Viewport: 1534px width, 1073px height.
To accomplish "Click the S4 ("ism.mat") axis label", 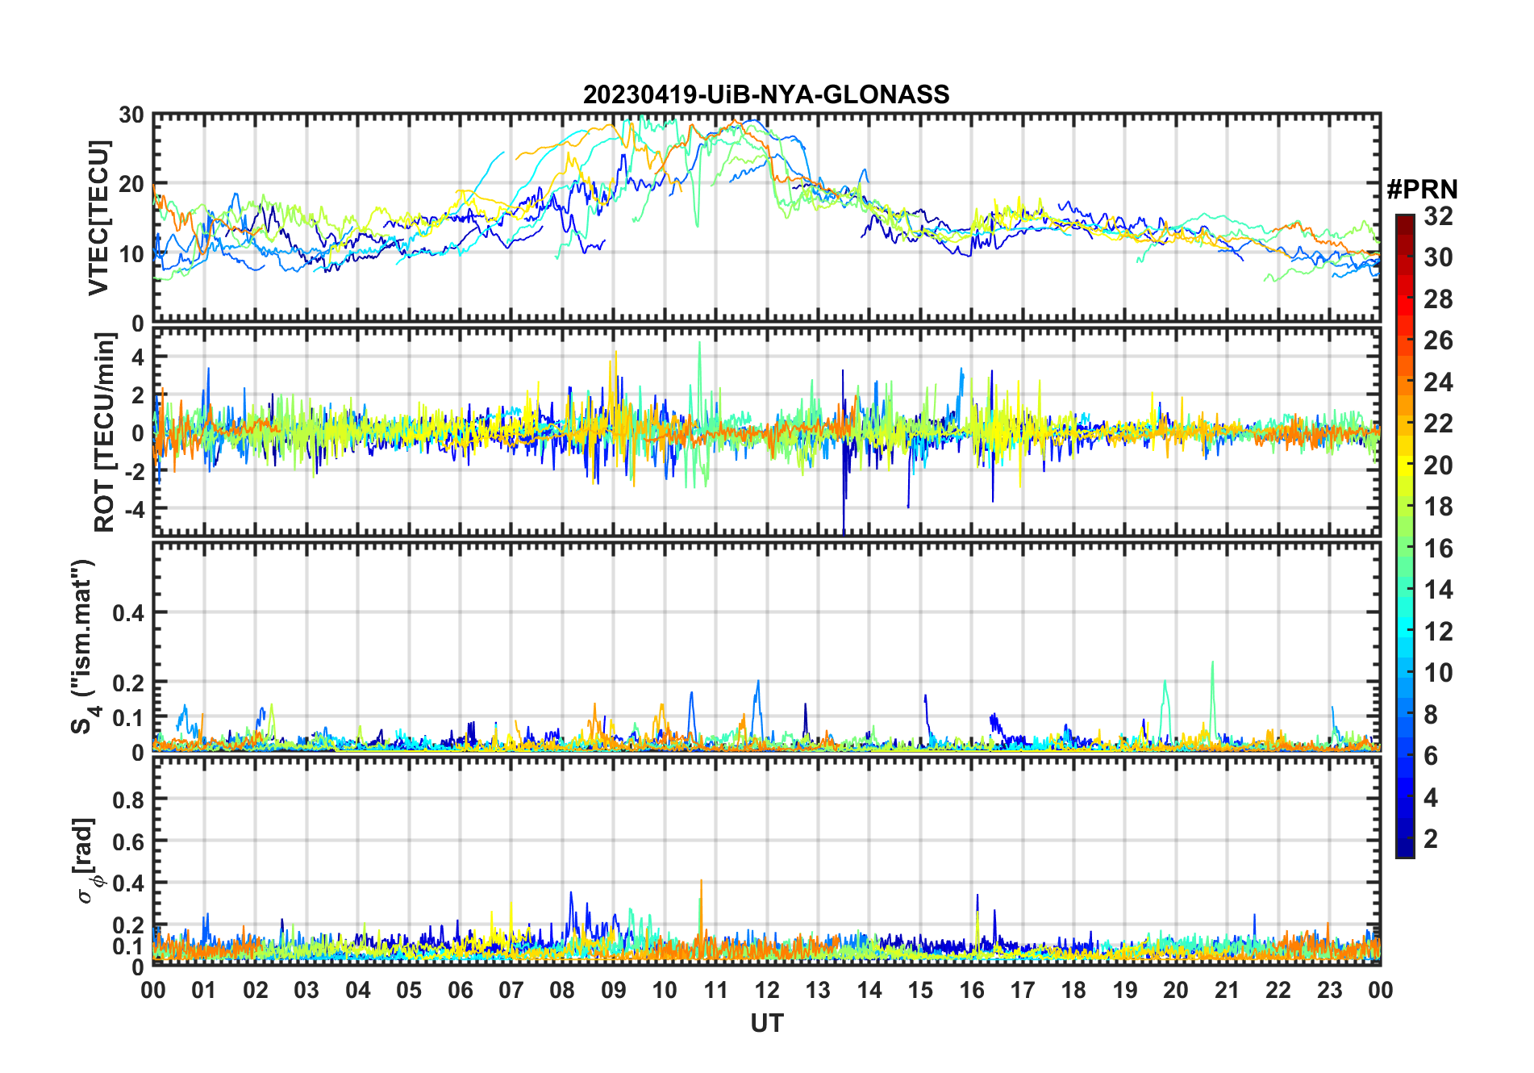I will [83, 646].
